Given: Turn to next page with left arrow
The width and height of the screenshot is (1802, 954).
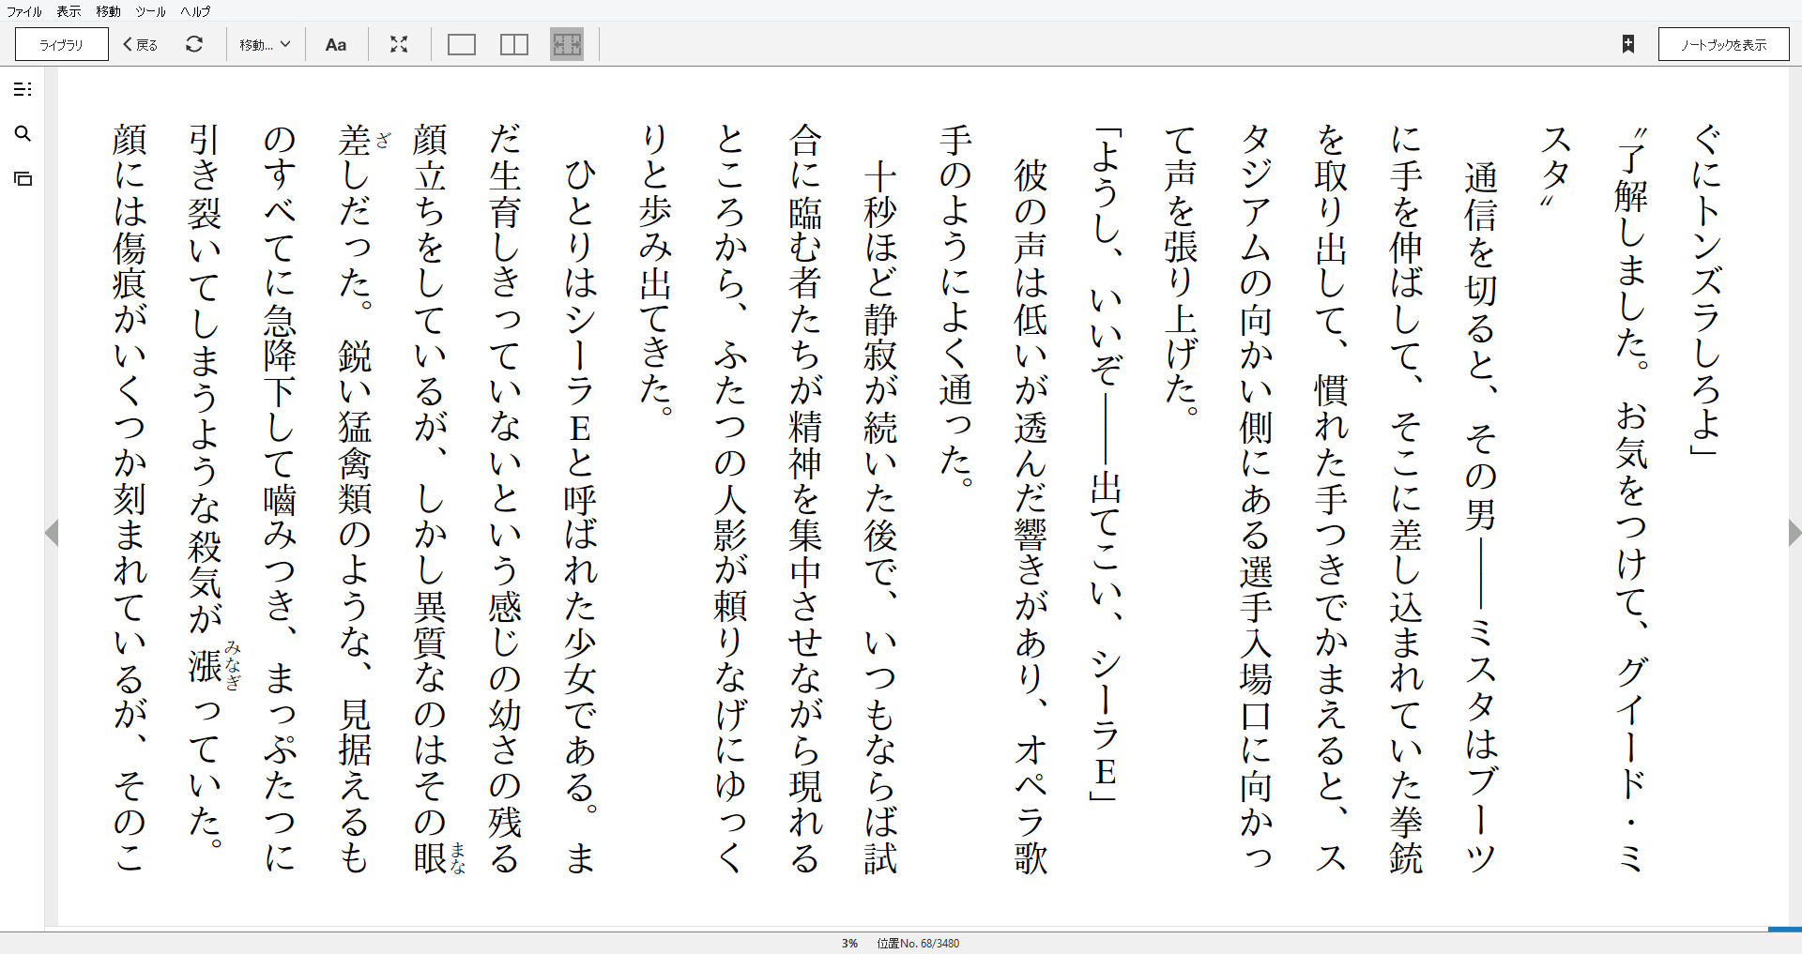Looking at the screenshot, I should point(52,533).
